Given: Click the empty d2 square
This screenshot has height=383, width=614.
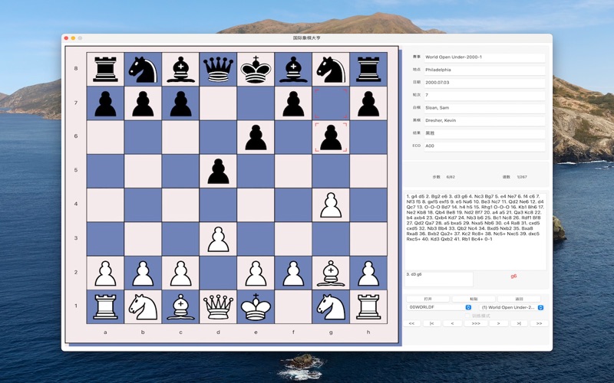Looking at the screenshot, I should pos(218,273).
